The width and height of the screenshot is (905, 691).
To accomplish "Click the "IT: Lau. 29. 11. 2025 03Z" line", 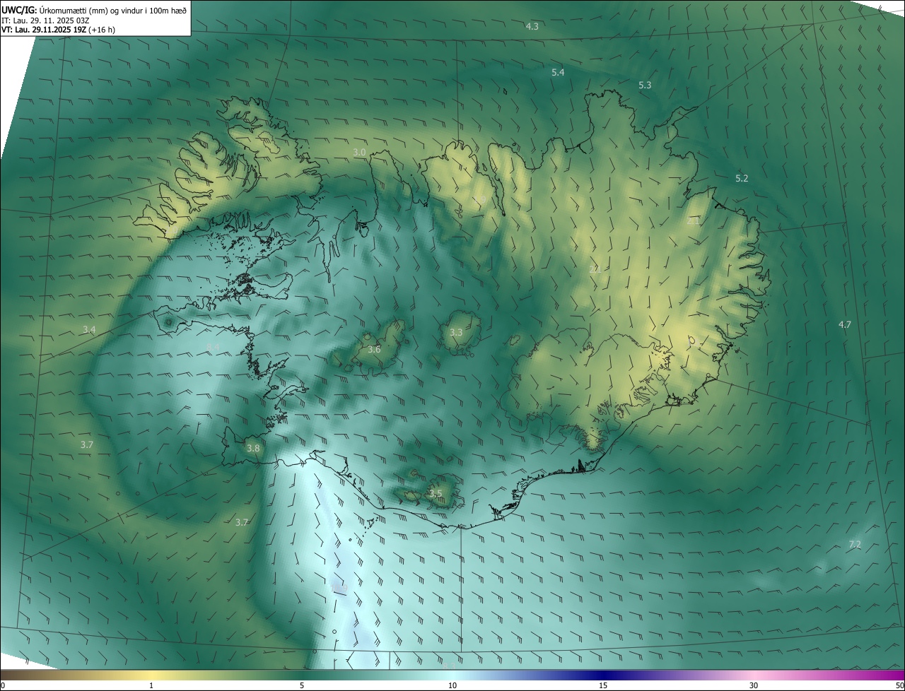I will (45, 20).
